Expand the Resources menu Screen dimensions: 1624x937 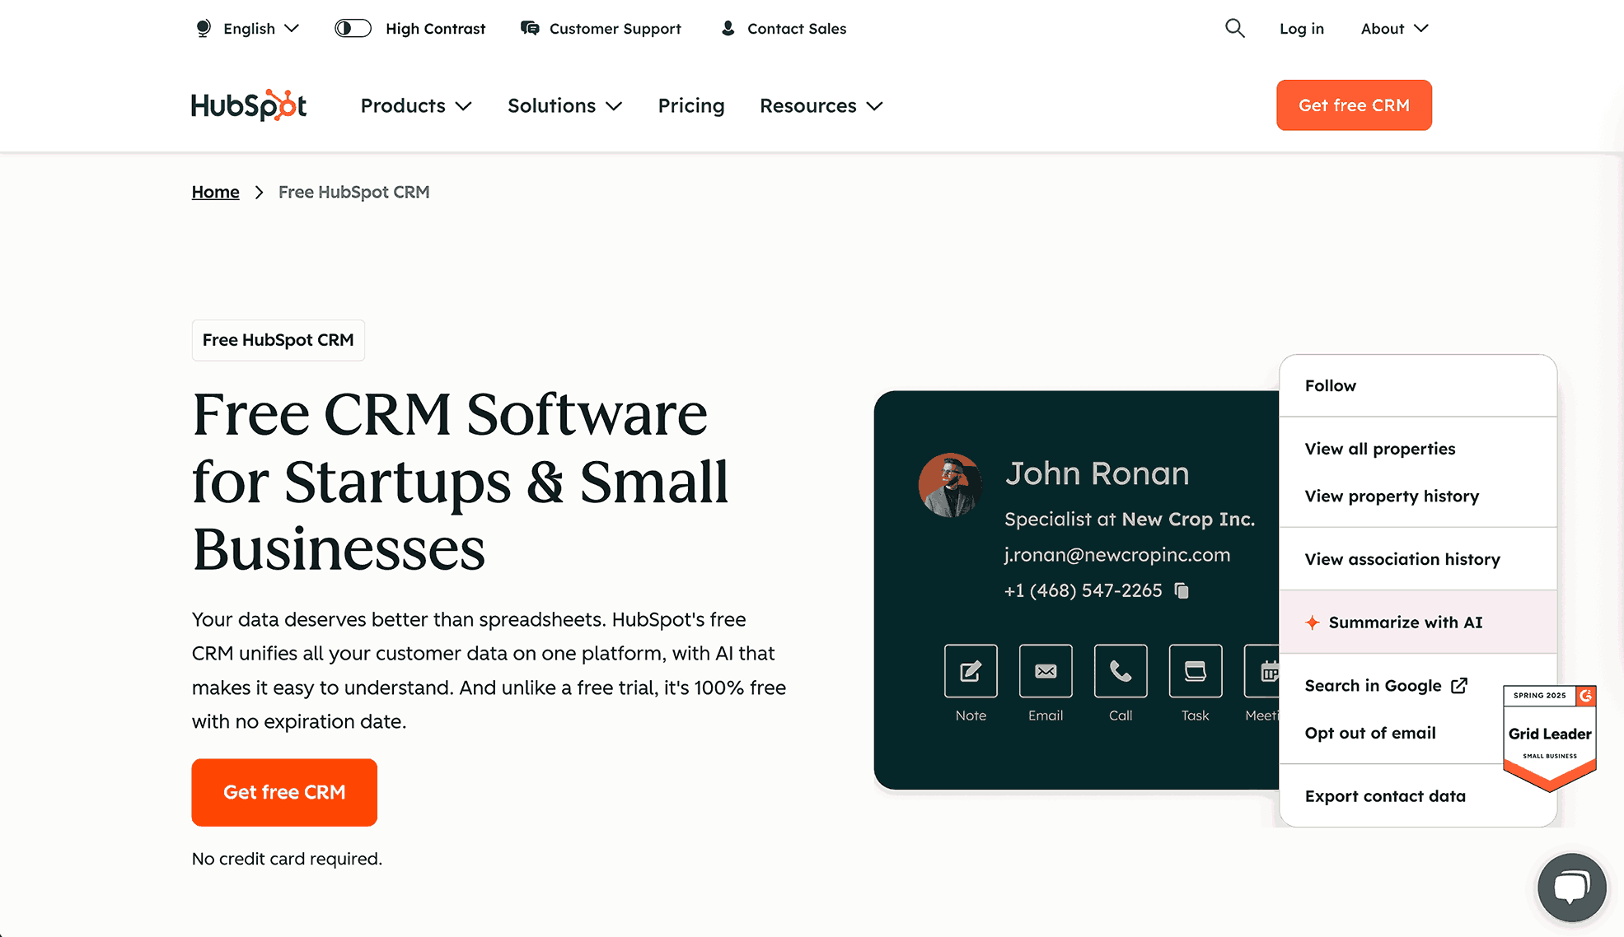point(821,106)
